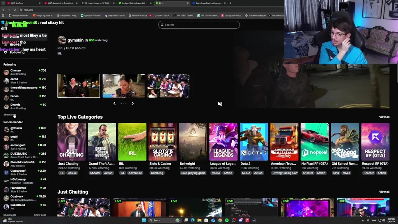Select the woman painting stream thumbnail

click(123, 86)
